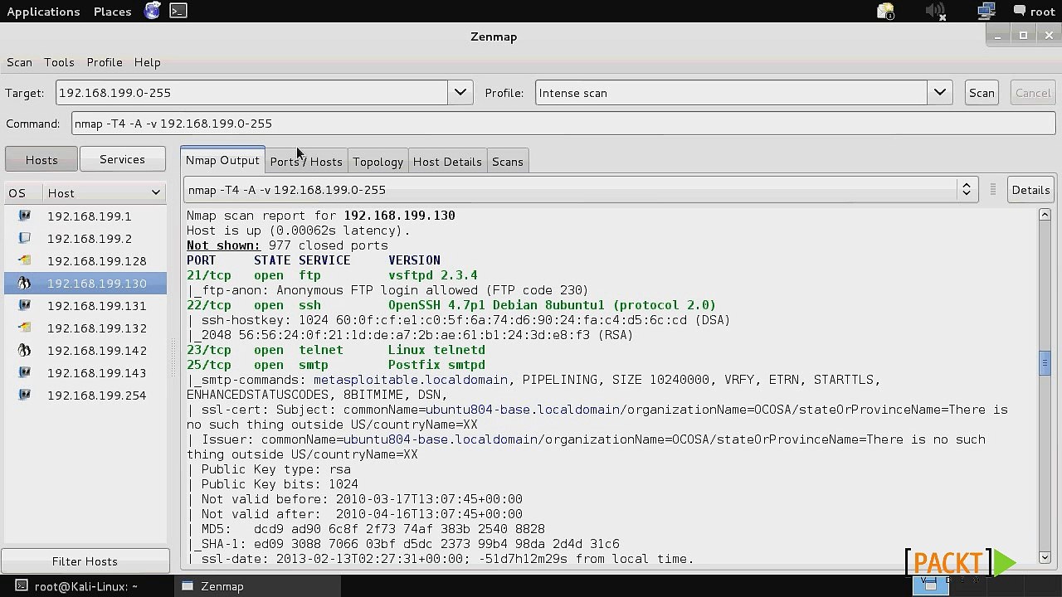The width and height of the screenshot is (1062, 597).
Task: Click the Host column sort arrow
Action: pyautogui.click(x=155, y=193)
